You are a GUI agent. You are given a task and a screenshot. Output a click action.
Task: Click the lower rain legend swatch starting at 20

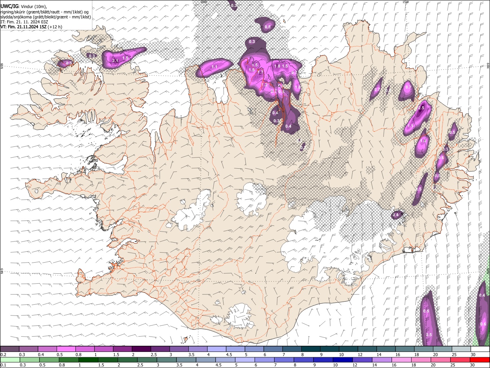coord(441,360)
